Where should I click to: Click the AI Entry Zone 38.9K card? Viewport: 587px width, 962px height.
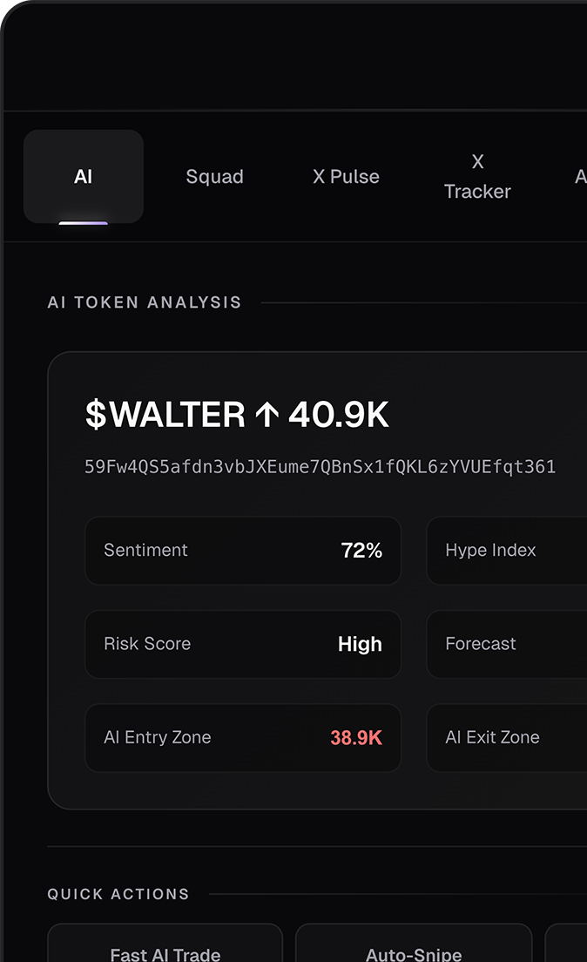[x=242, y=738]
